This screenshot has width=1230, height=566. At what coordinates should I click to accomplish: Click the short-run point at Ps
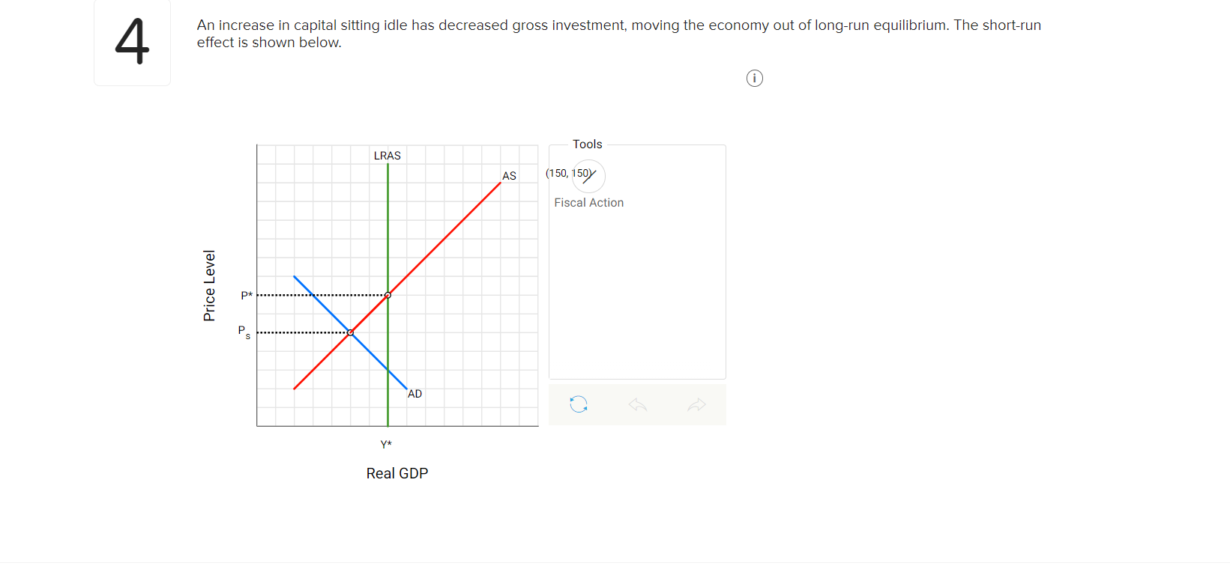(350, 332)
